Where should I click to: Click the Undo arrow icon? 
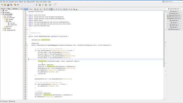pyautogui.click(x=15, y=5)
